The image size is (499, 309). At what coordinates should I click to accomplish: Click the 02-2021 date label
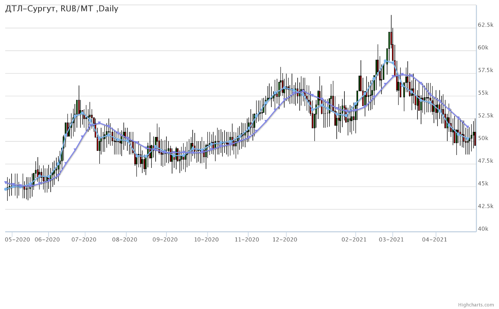point(354,240)
